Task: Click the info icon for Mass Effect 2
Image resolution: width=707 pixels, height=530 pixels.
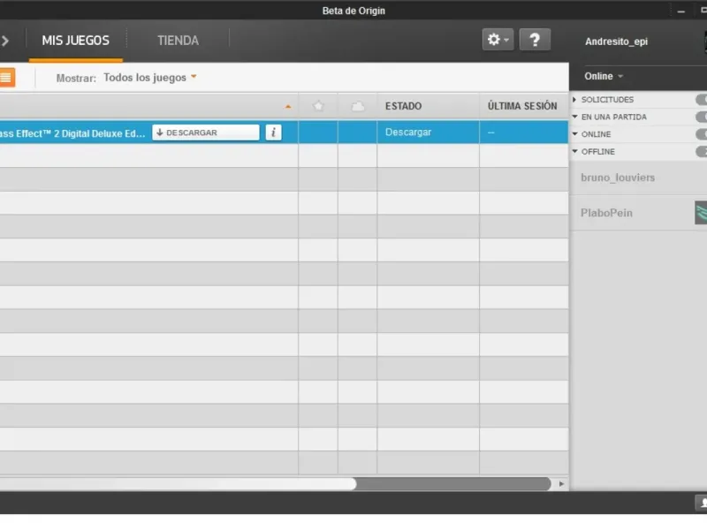Action: tap(273, 132)
